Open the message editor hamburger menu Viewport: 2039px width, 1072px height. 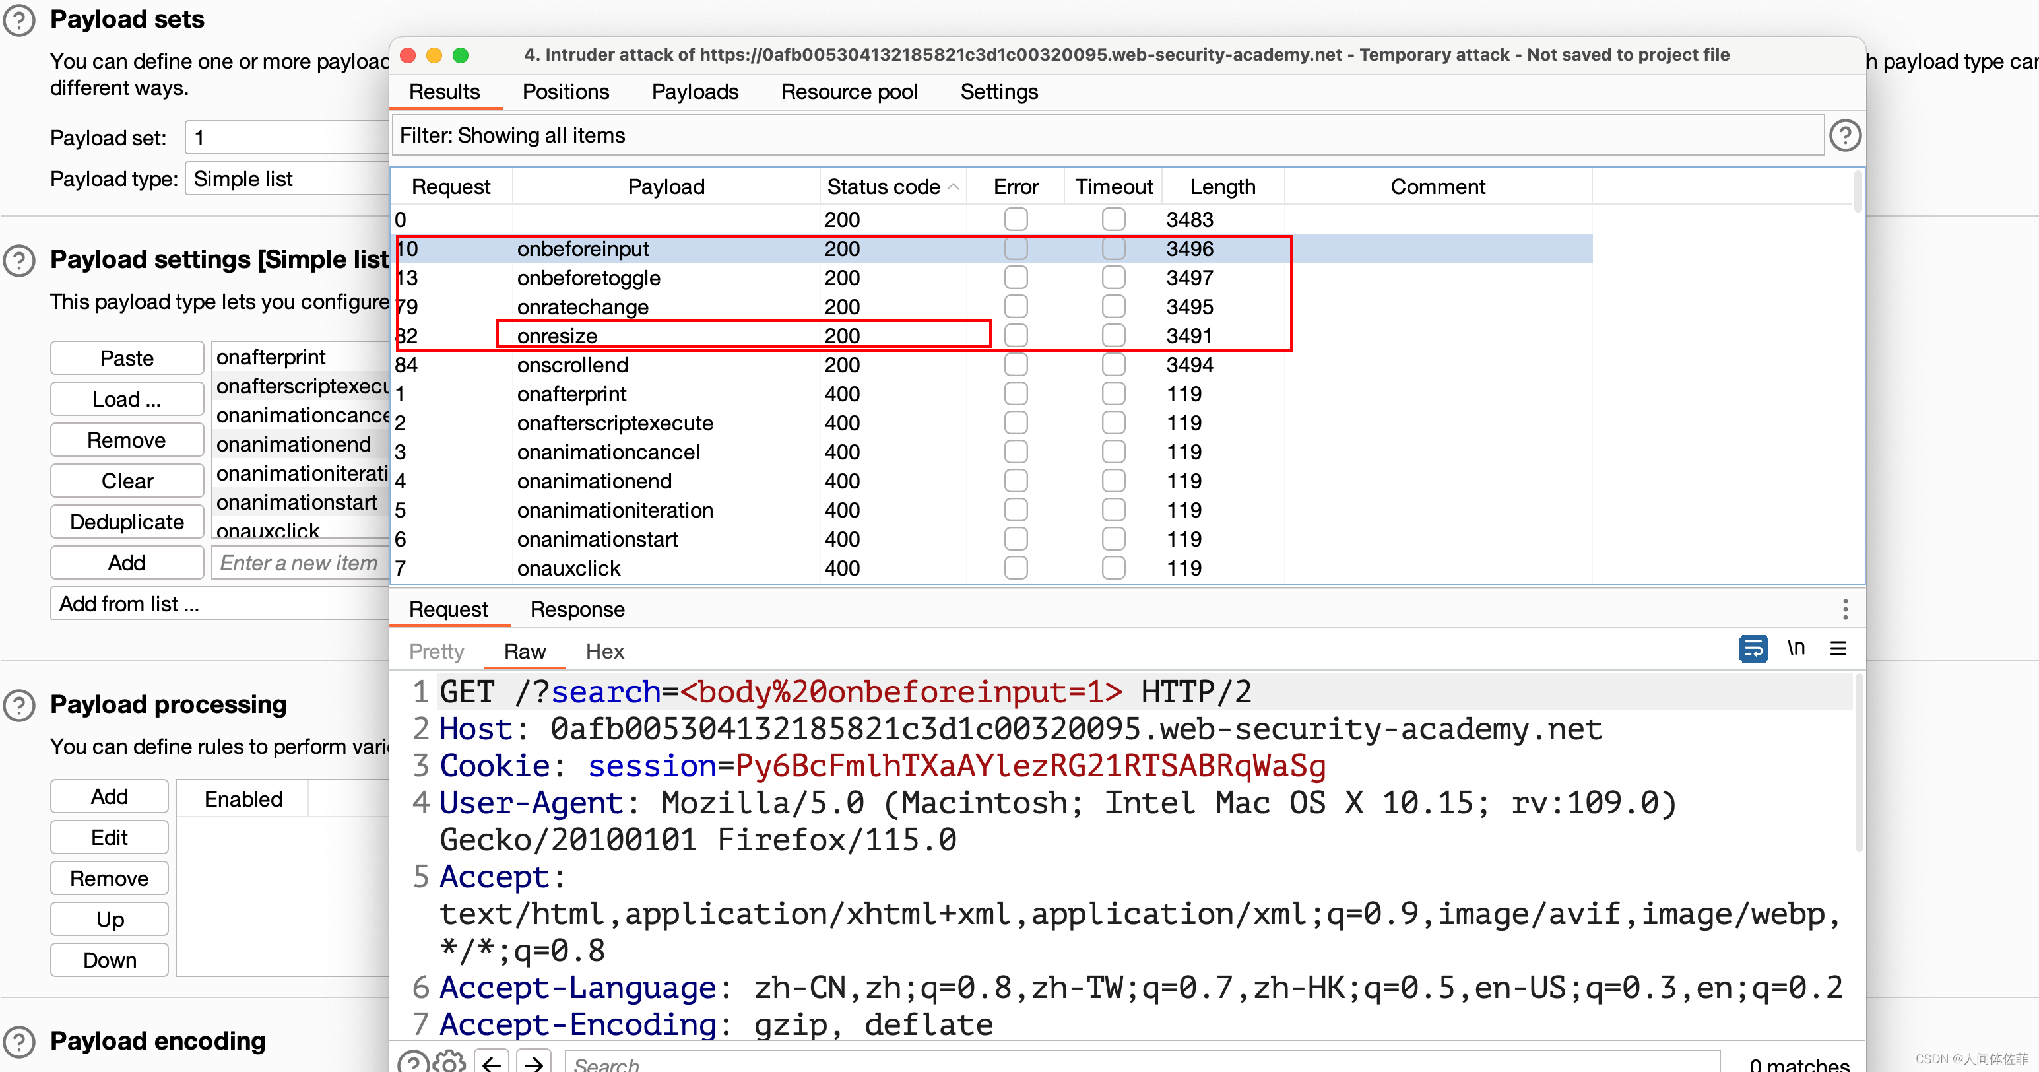click(1838, 648)
